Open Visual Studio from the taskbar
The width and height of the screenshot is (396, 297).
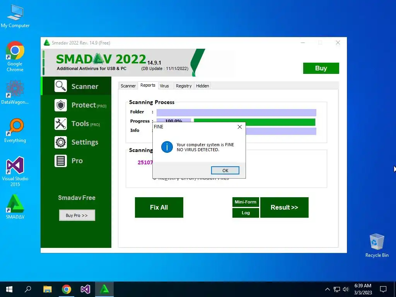85,289
